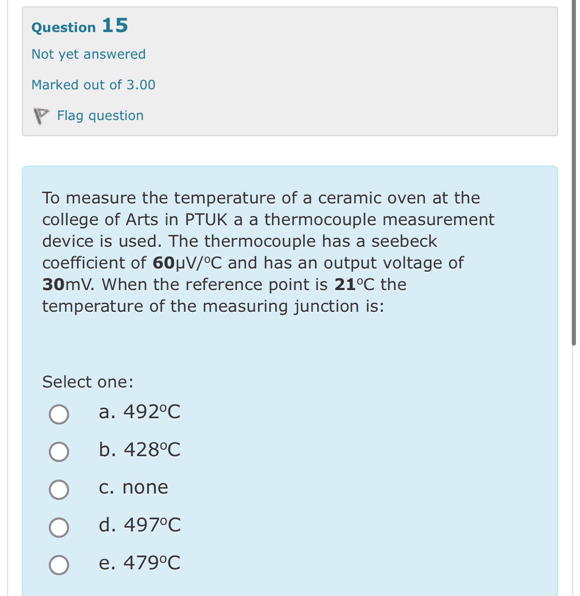
Task: Click the label text 428°C
Action: 140,450
